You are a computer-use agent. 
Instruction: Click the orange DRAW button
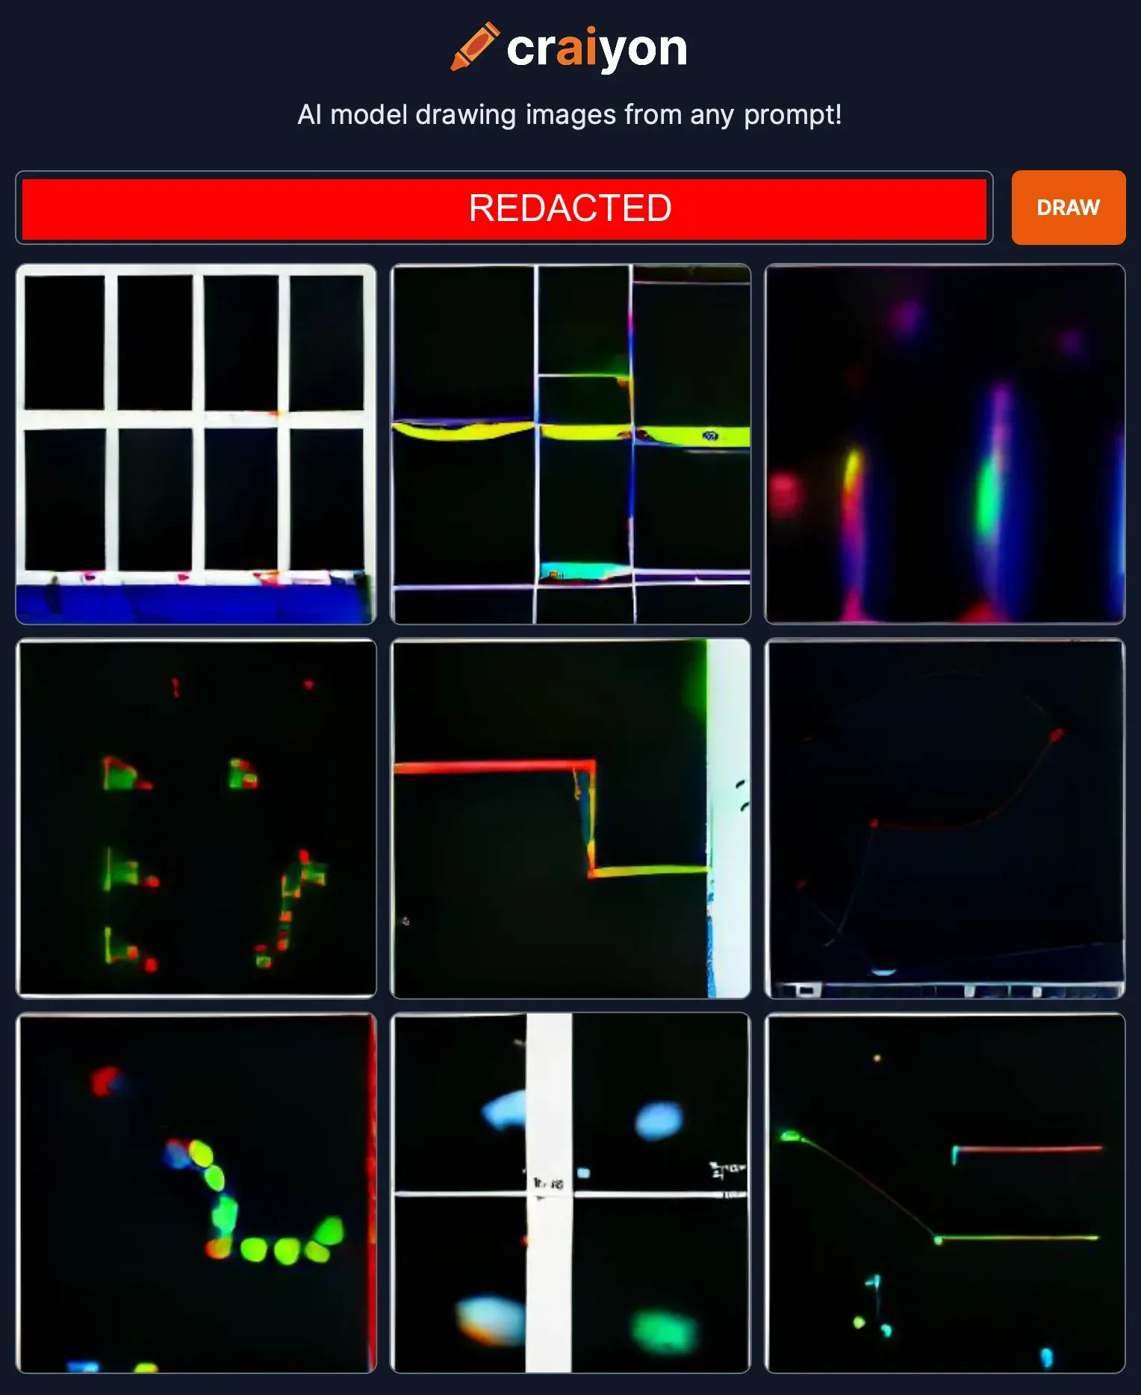1068,208
